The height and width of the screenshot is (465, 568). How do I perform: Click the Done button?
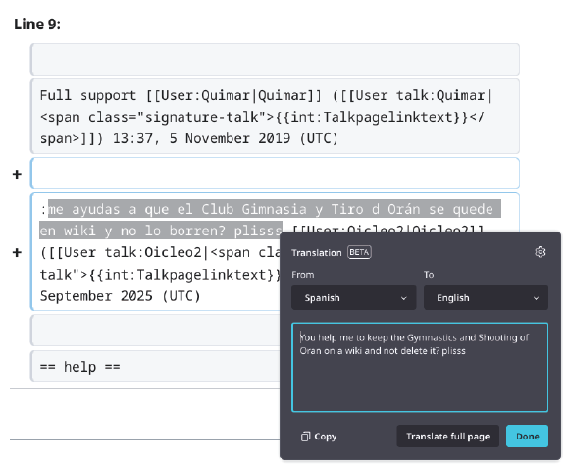point(527,436)
